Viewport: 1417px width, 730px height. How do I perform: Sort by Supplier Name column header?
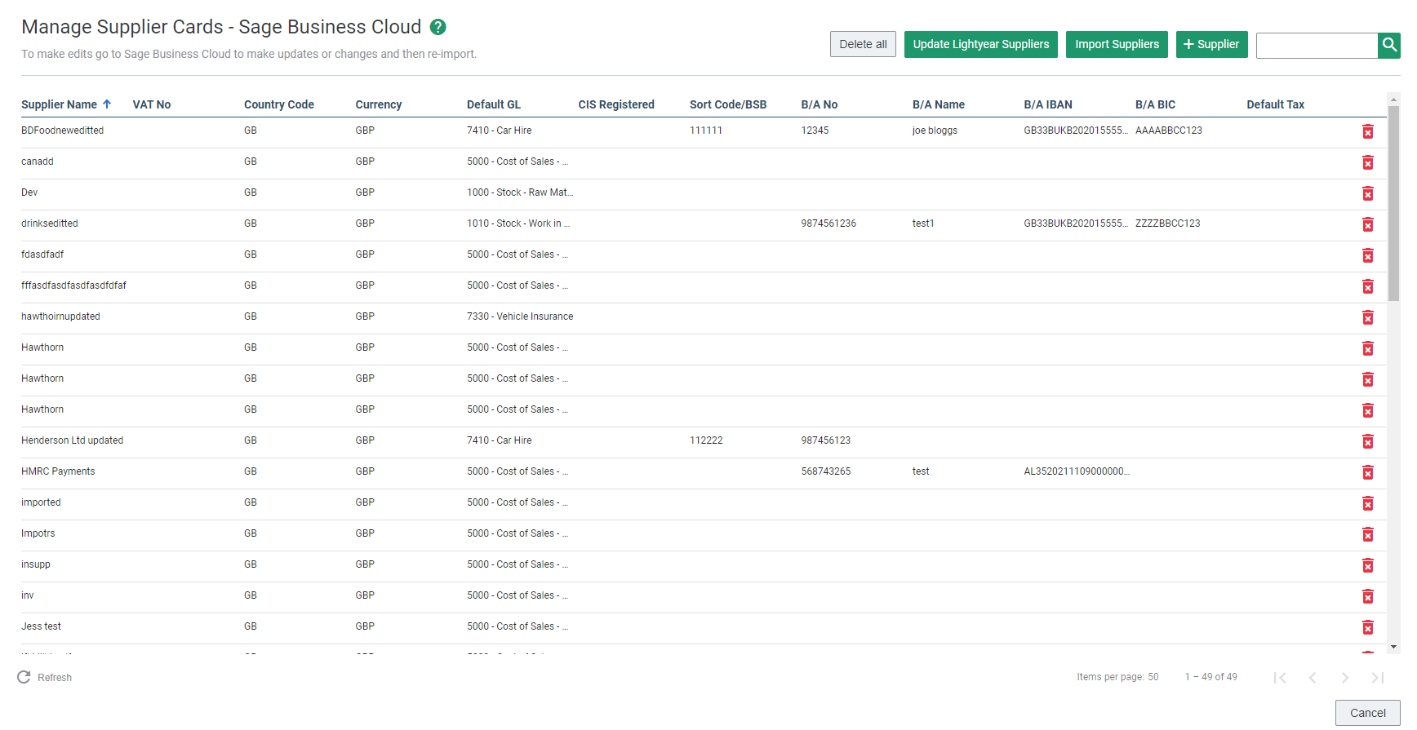coord(59,104)
